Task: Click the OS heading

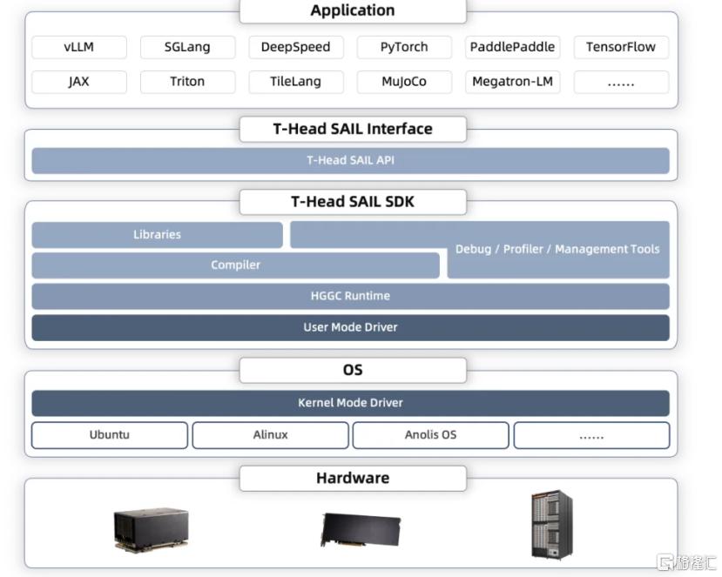Action: [x=353, y=370]
